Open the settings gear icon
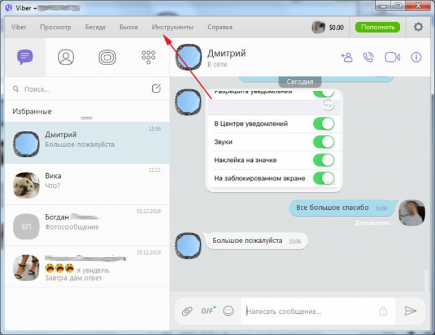Viewport: 435px width, 335px height. click(x=418, y=26)
